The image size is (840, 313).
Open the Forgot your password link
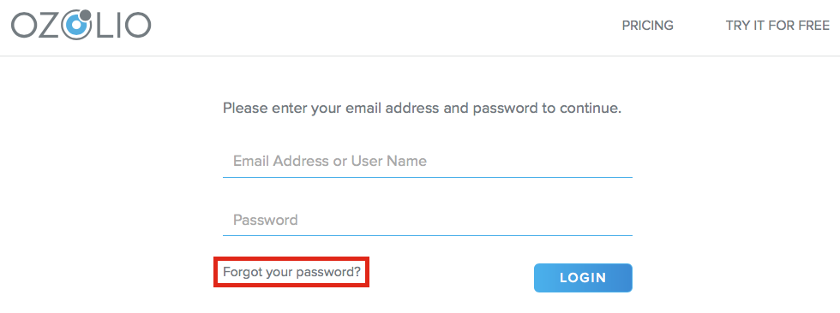292,272
